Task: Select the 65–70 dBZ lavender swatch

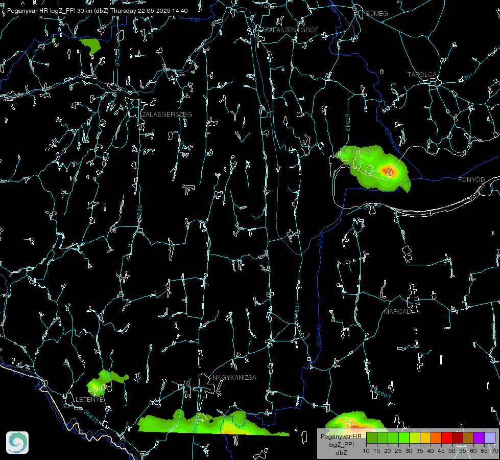Action: coord(490,438)
